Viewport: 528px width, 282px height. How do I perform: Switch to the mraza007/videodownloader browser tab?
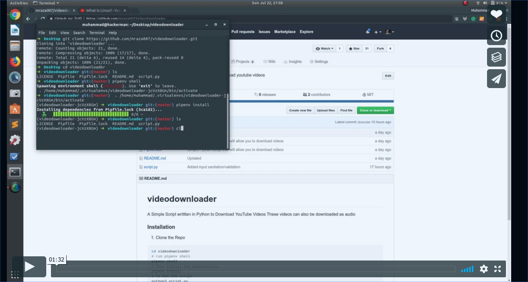(52, 10)
